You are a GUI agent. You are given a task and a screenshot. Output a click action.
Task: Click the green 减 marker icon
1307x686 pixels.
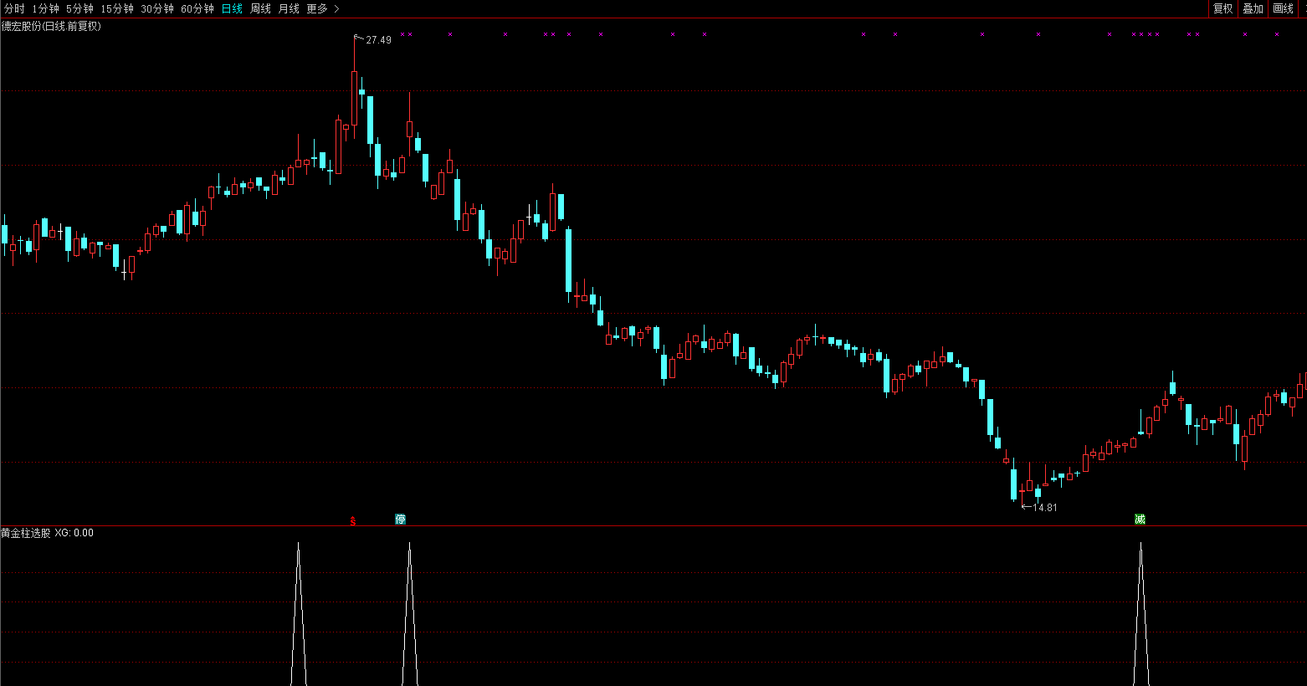point(1140,519)
